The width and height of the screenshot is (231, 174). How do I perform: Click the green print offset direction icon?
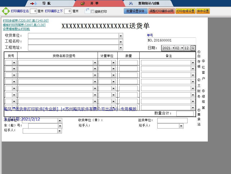click(x=5, y=11)
